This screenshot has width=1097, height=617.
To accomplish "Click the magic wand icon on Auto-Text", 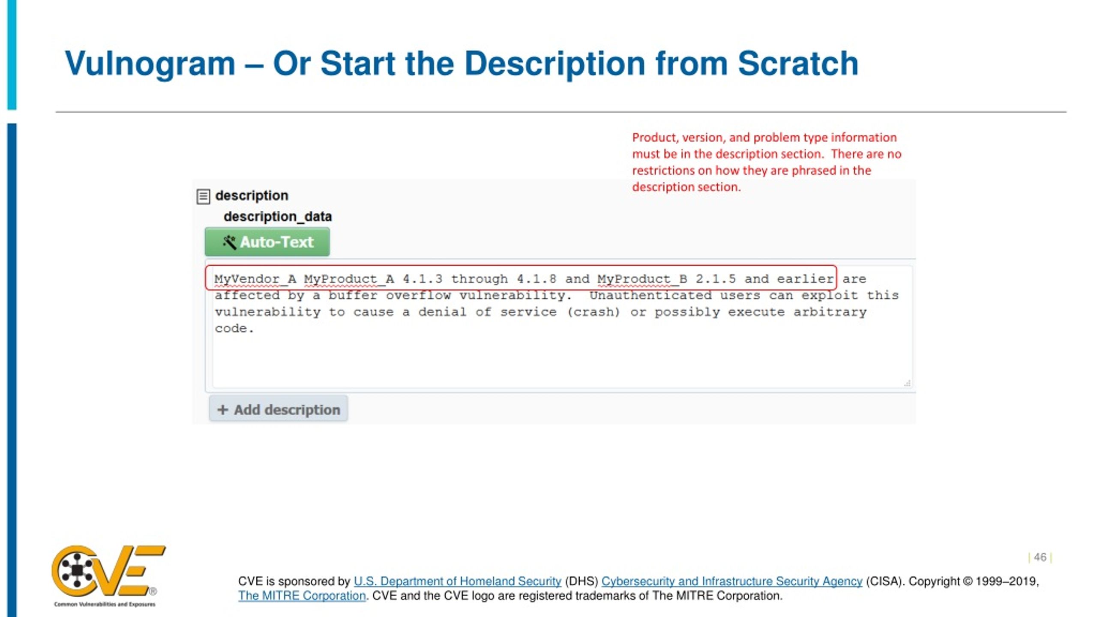I will pos(229,242).
